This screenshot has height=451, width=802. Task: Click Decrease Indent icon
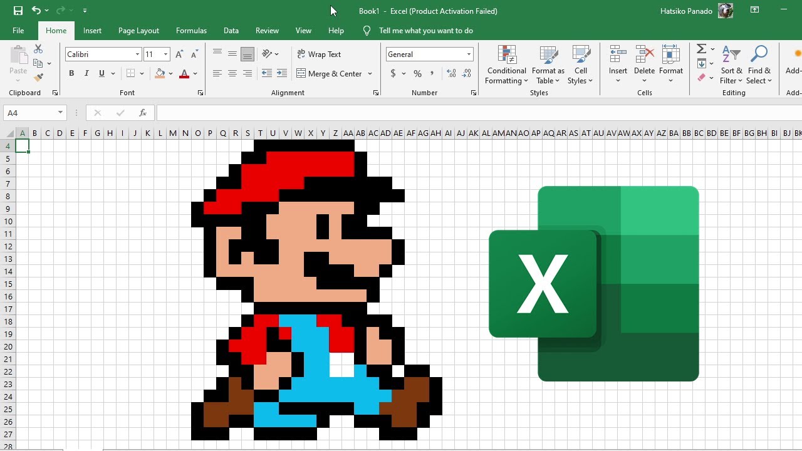click(267, 73)
